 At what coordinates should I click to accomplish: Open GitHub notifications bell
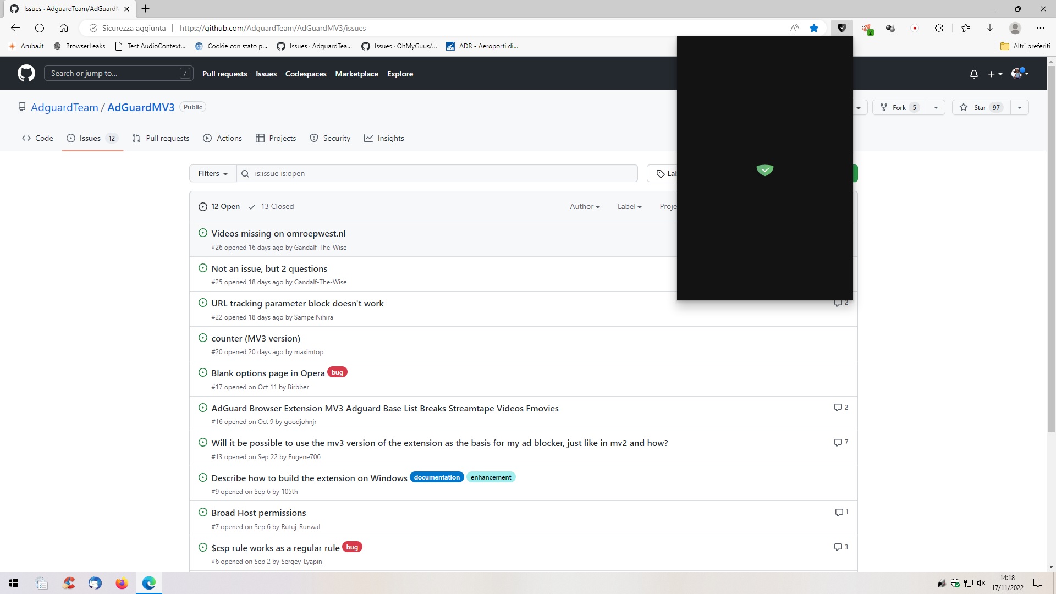[974, 74]
